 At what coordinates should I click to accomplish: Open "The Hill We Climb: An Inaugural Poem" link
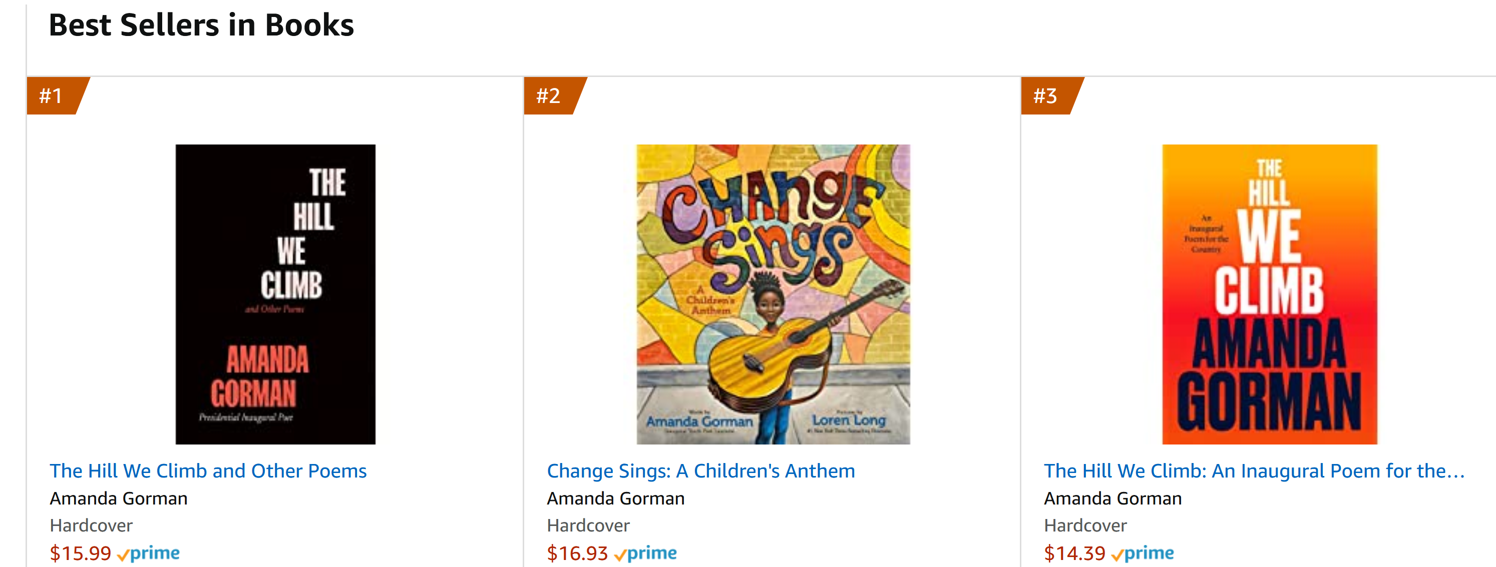pyautogui.click(x=1254, y=471)
